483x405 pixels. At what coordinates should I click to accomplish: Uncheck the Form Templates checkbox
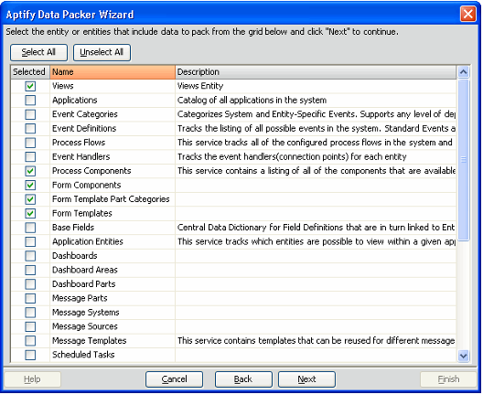tap(30, 214)
